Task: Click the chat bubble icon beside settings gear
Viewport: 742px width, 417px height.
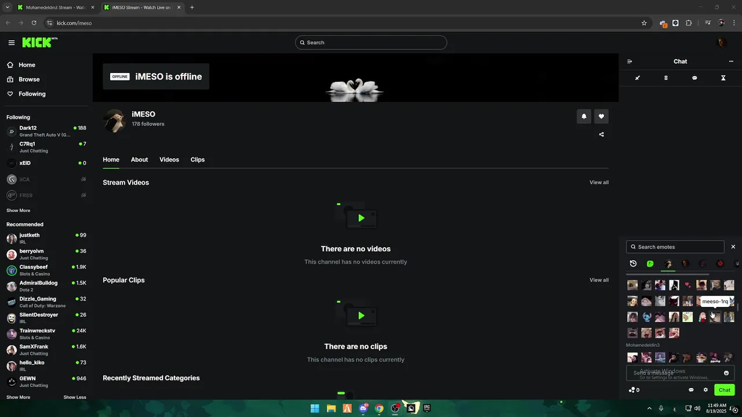Action: [691, 390]
